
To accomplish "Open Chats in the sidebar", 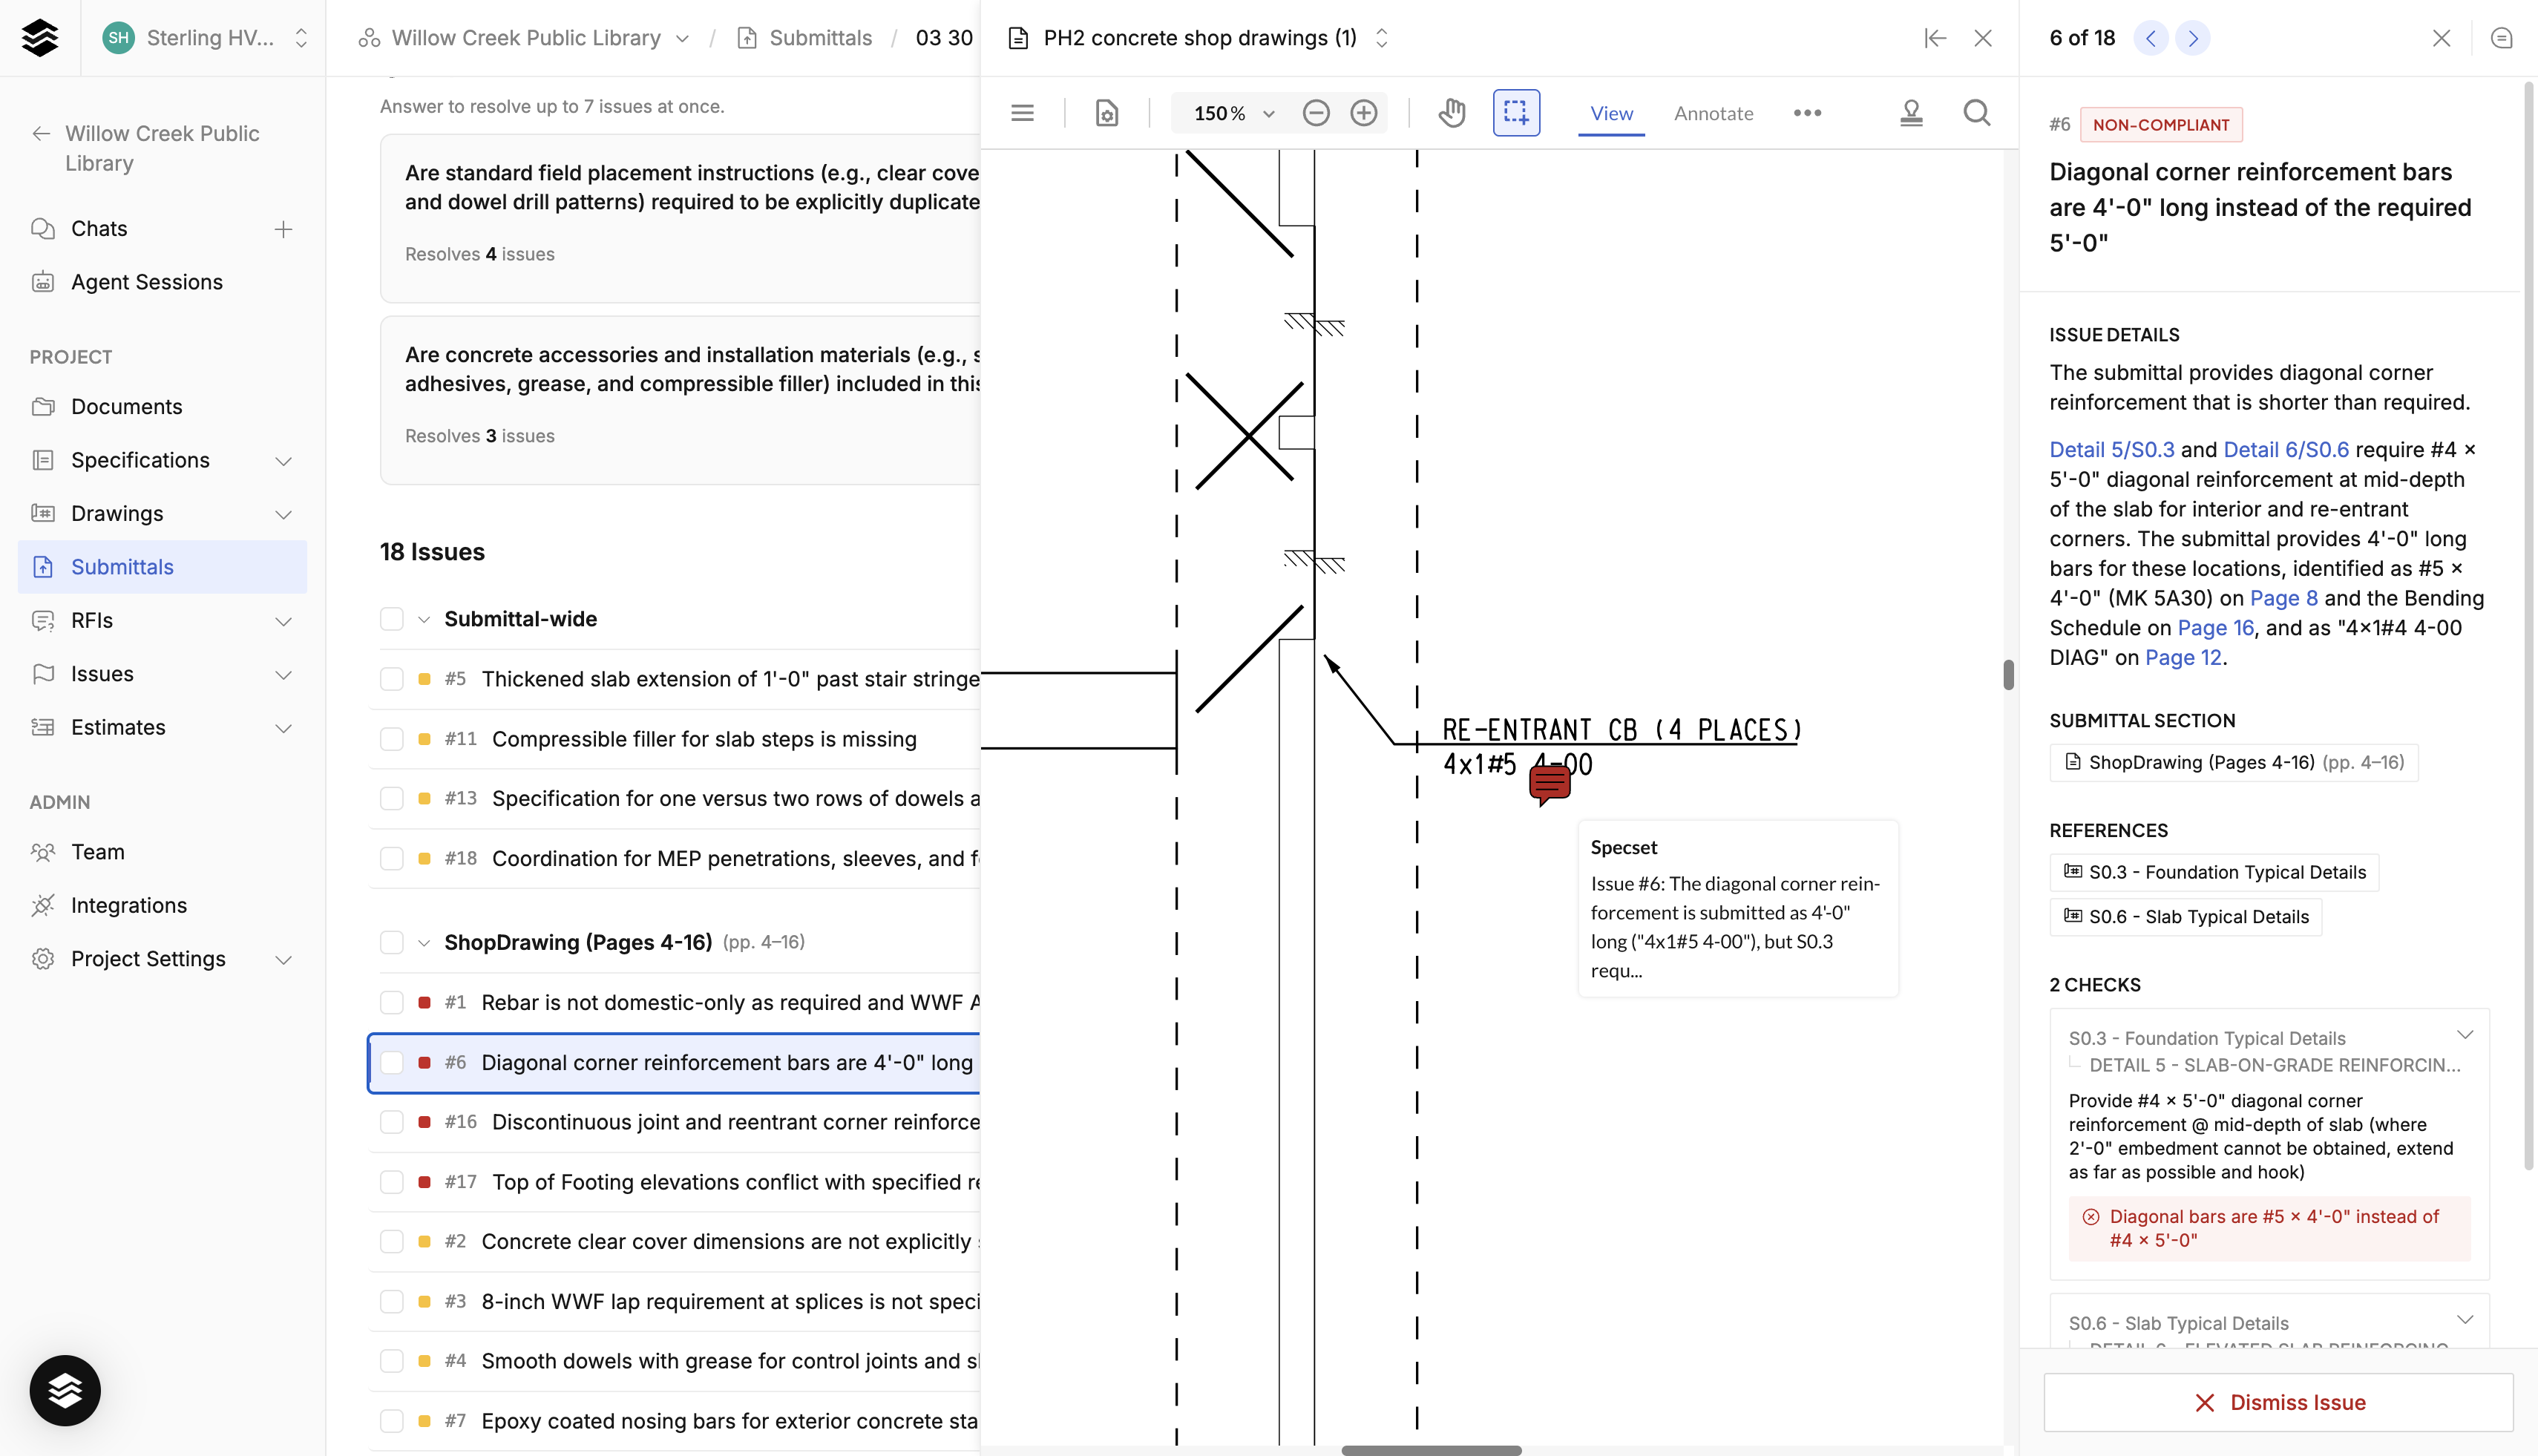I will click(99, 229).
